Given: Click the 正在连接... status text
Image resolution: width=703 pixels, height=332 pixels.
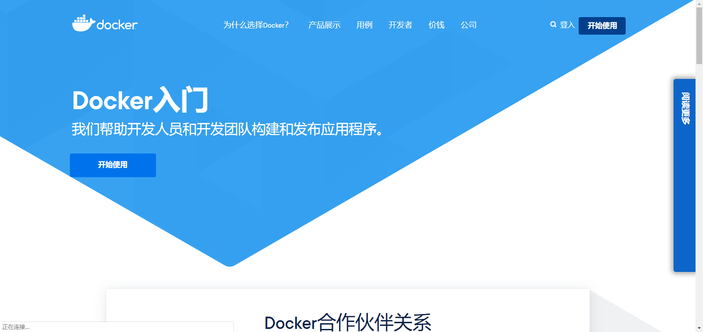Looking at the screenshot, I should (16, 327).
